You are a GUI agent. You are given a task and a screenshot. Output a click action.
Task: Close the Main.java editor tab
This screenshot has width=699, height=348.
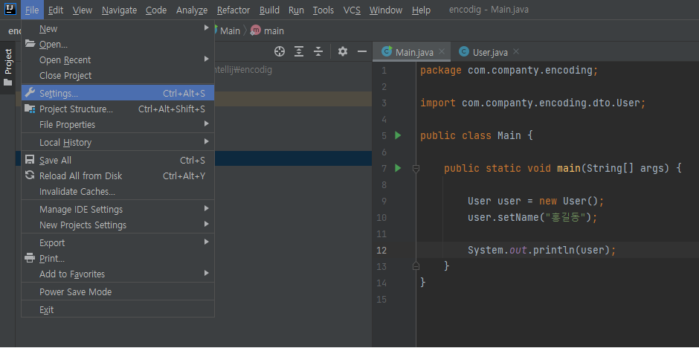click(x=442, y=52)
